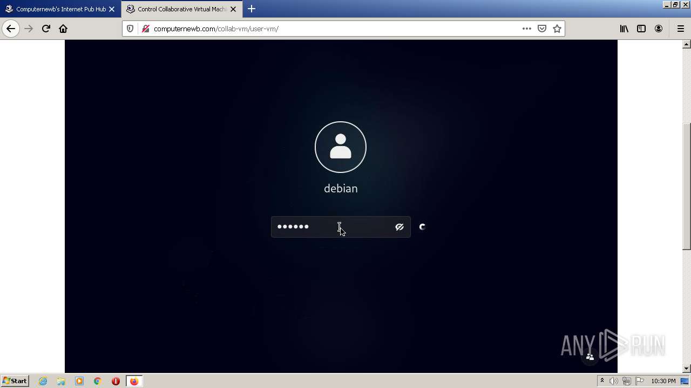The height and width of the screenshot is (388, 691).
Task: Launch Internet Explorer from taskbar
Action: [x=43, y=381]
